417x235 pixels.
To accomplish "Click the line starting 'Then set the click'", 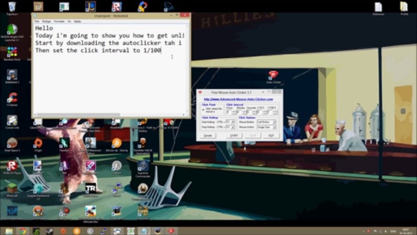I will 98,51.
